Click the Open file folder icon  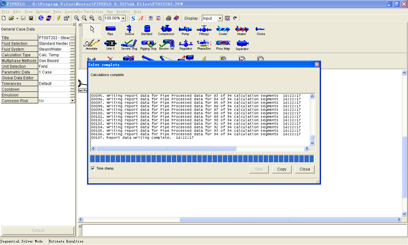click(x=11, y=18)
